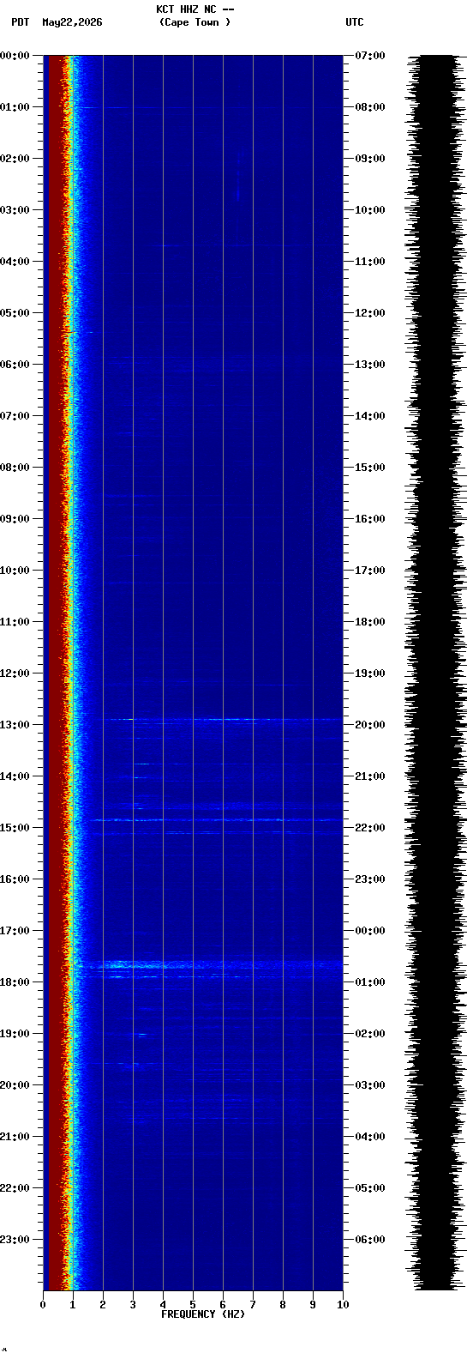This screenshot has height=1359, width=473.
Task: Click the 09:00 PDT time label
Action: (15, 519)
